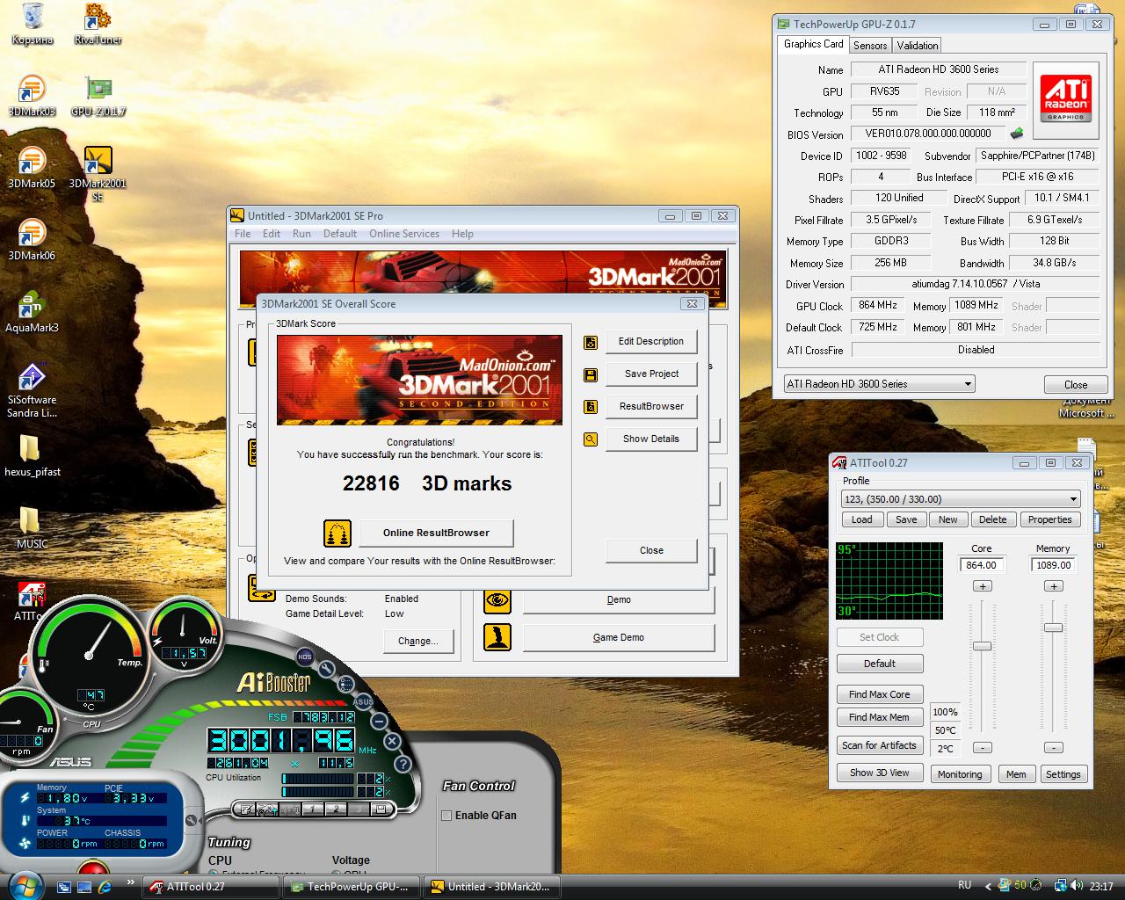
Task: Click the Show Details button
Action: coord(651,439)
